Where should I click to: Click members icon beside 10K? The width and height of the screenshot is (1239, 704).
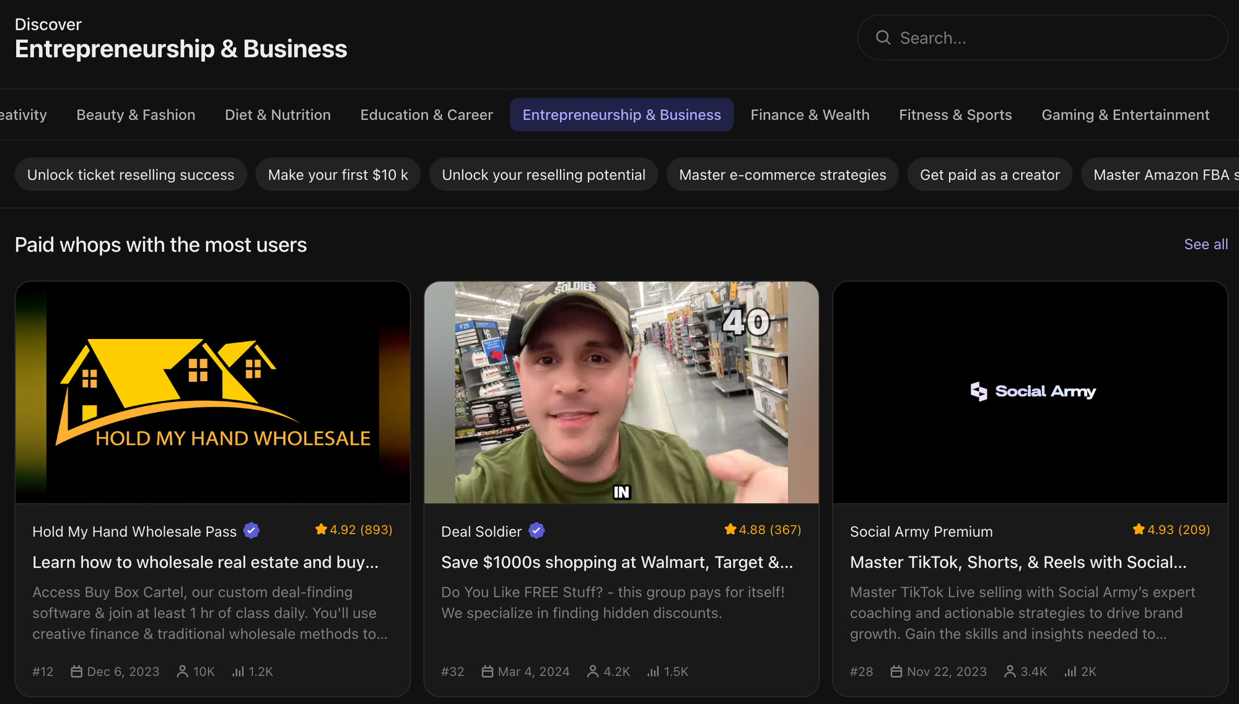click(182, 671)
